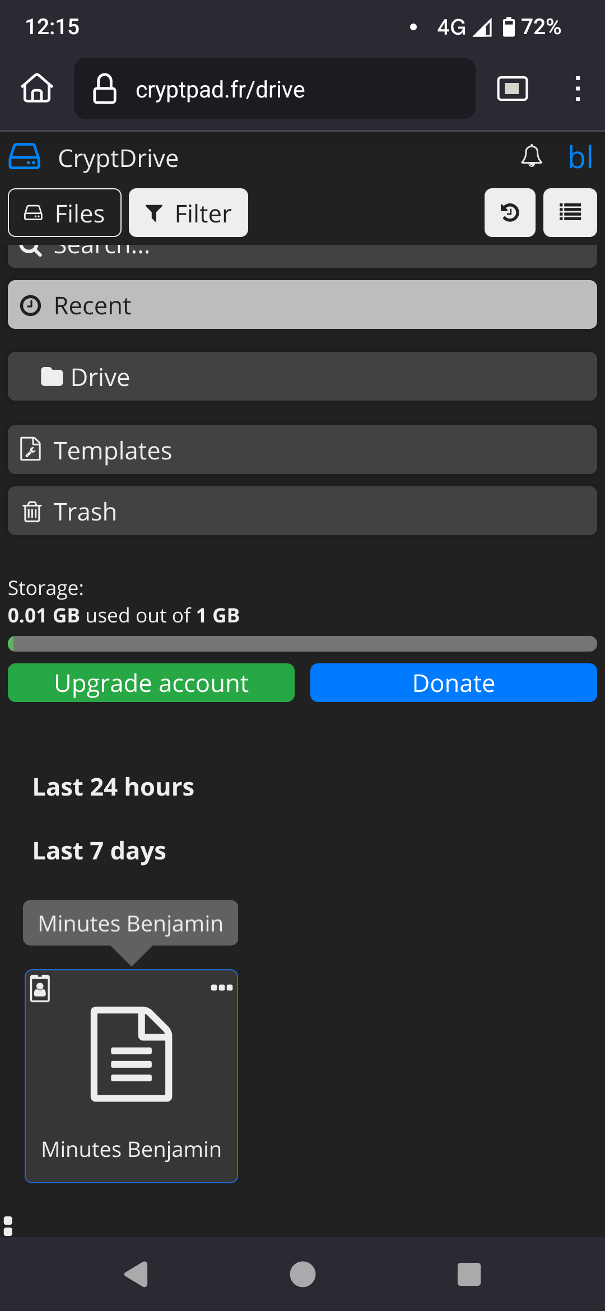Viewport: 605px width, 1311px height.
Task: Open the Filter dropdown
Action: point(188,213)
